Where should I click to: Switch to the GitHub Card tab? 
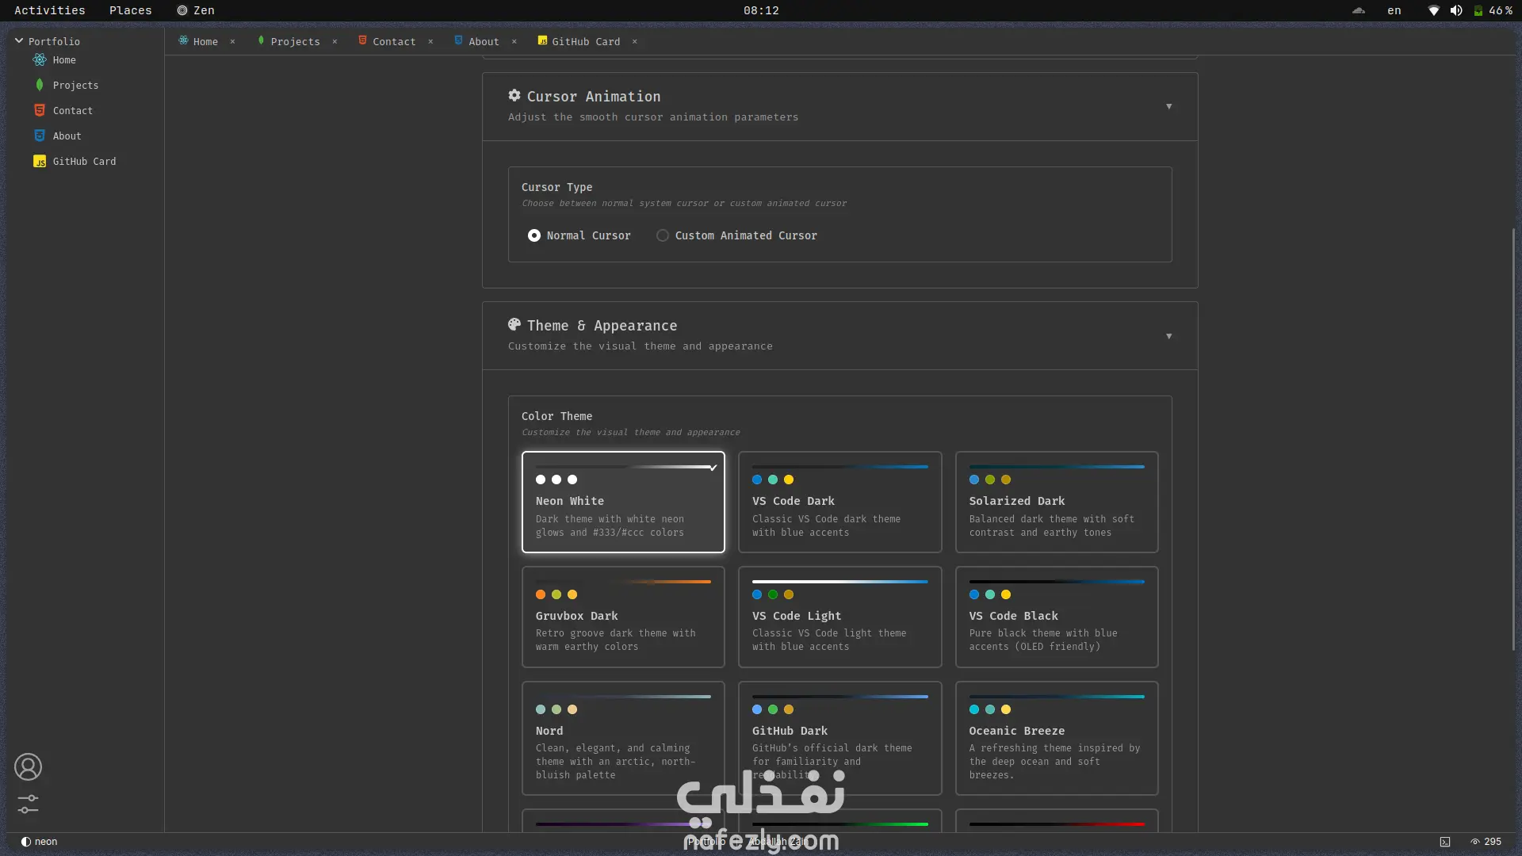(585, 41)
